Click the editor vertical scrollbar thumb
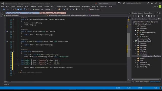 pyautogui.click(x=129, y=45)
